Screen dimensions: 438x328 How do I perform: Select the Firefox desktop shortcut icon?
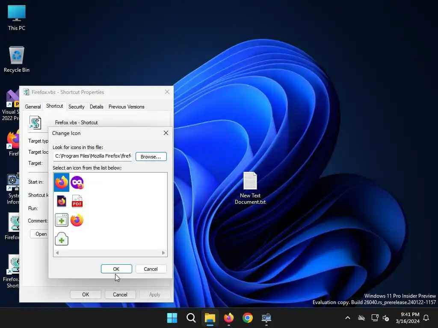click(x=13, y=143)
